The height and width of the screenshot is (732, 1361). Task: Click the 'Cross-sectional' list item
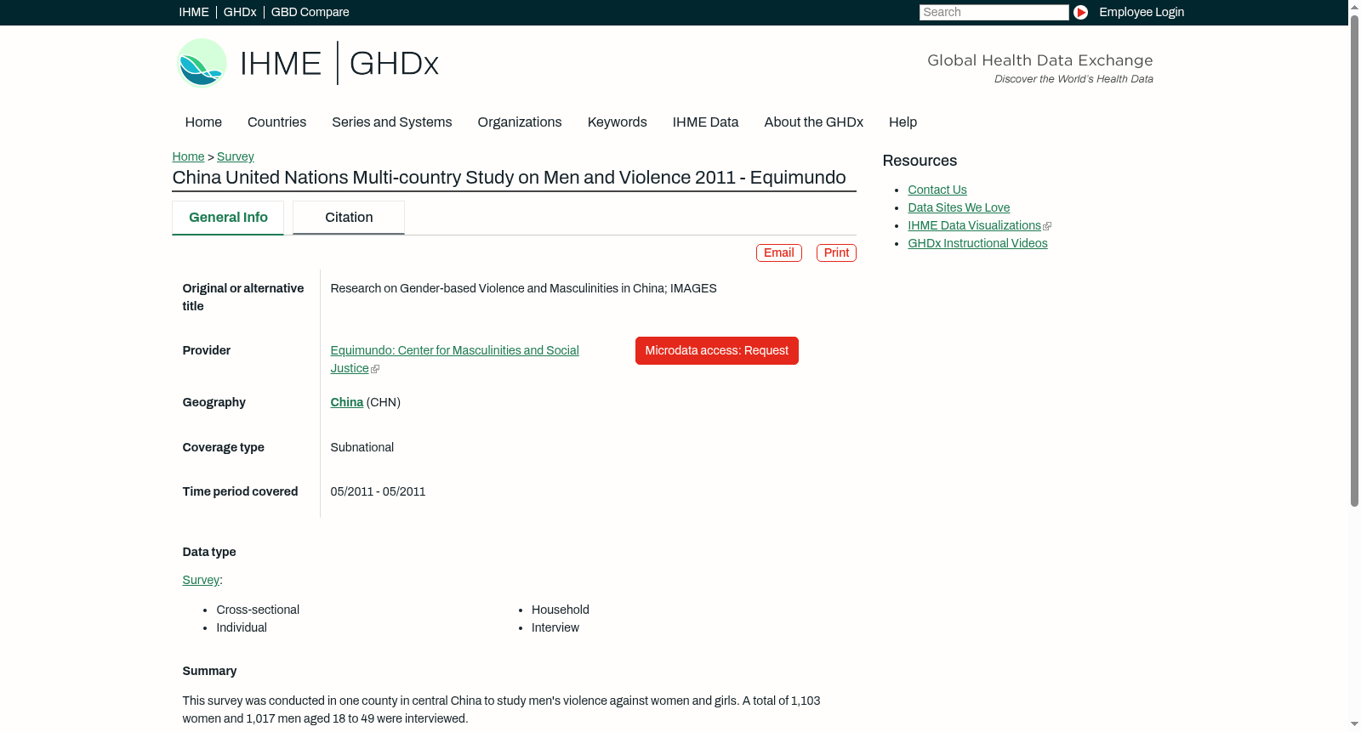[x=258, y=610]
